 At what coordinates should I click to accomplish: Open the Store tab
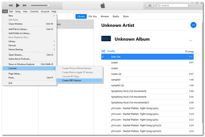pyautogui.click(x=126, y=16)
